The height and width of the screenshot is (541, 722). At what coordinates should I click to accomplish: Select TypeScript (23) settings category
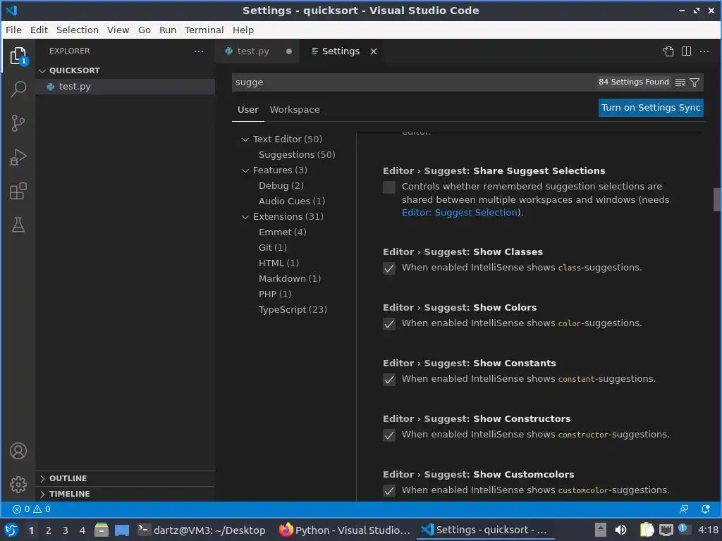pyautogui.click(x=293, y=310)
